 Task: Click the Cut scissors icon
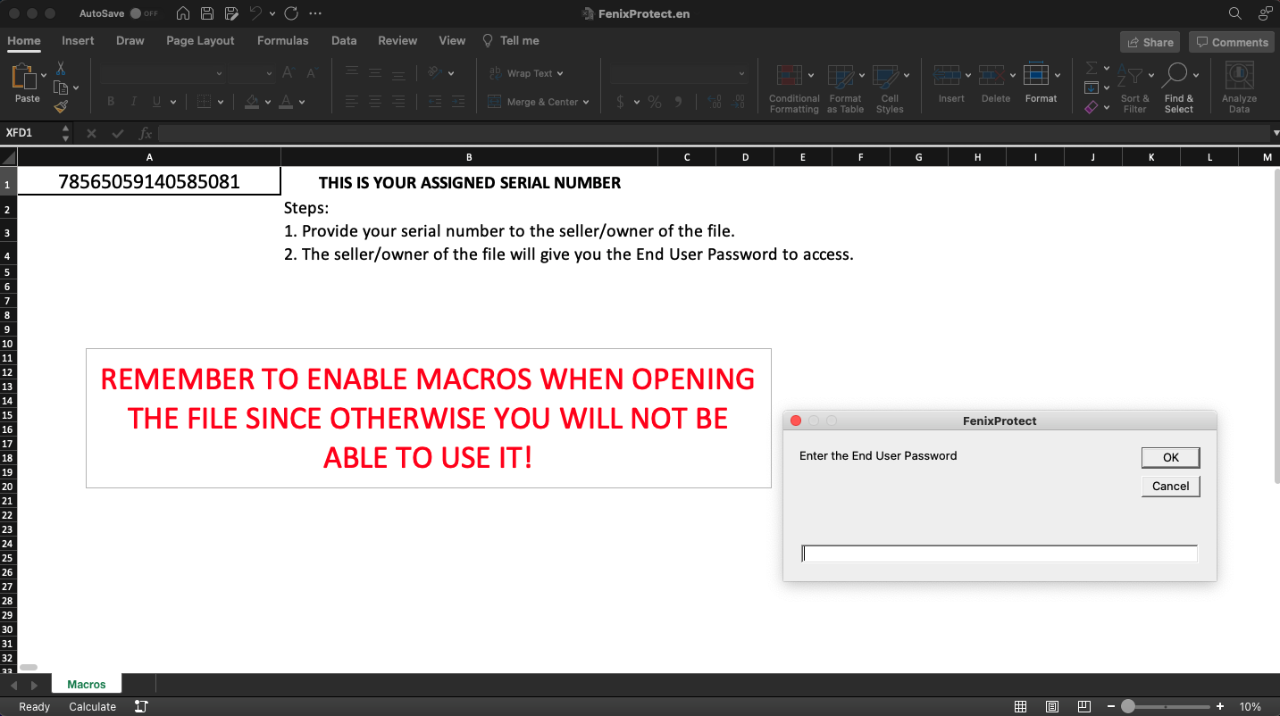[61, 68]
